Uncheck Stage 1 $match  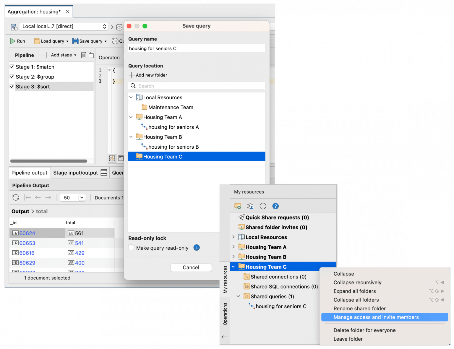tap(12, 67)
